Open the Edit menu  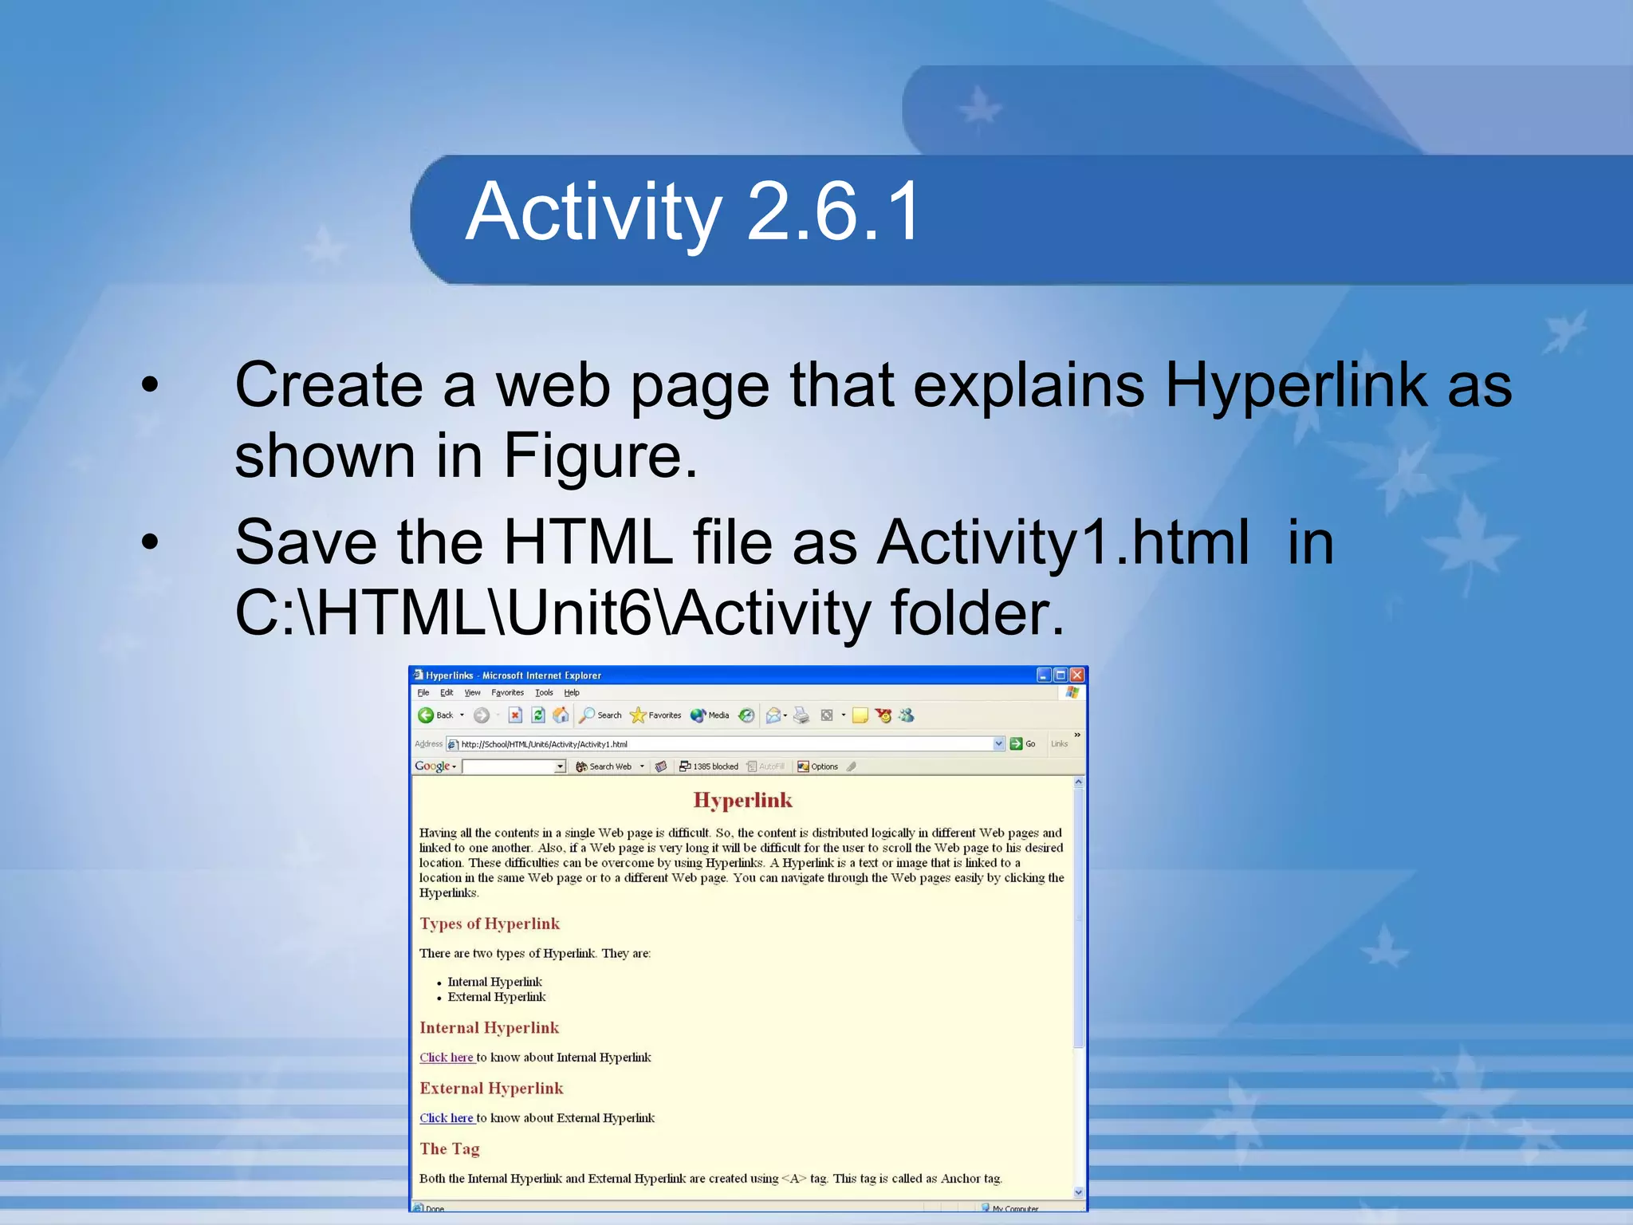point(447,692)
